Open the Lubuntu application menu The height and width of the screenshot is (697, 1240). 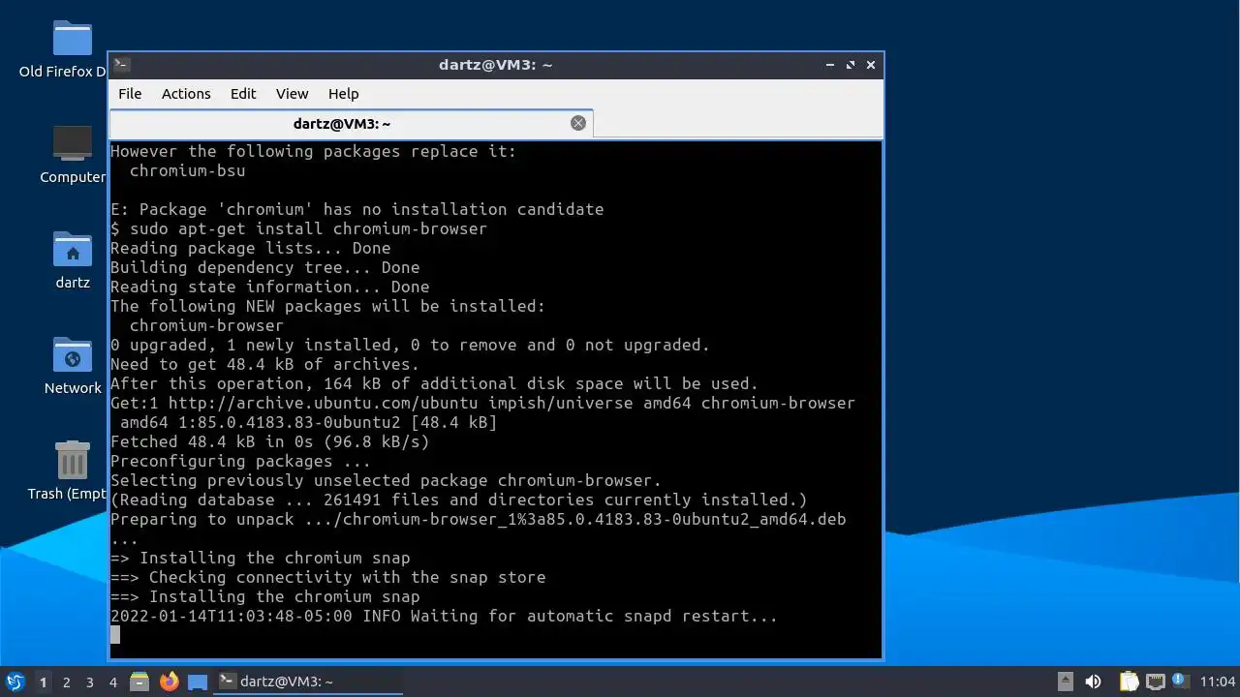(15, 682)
